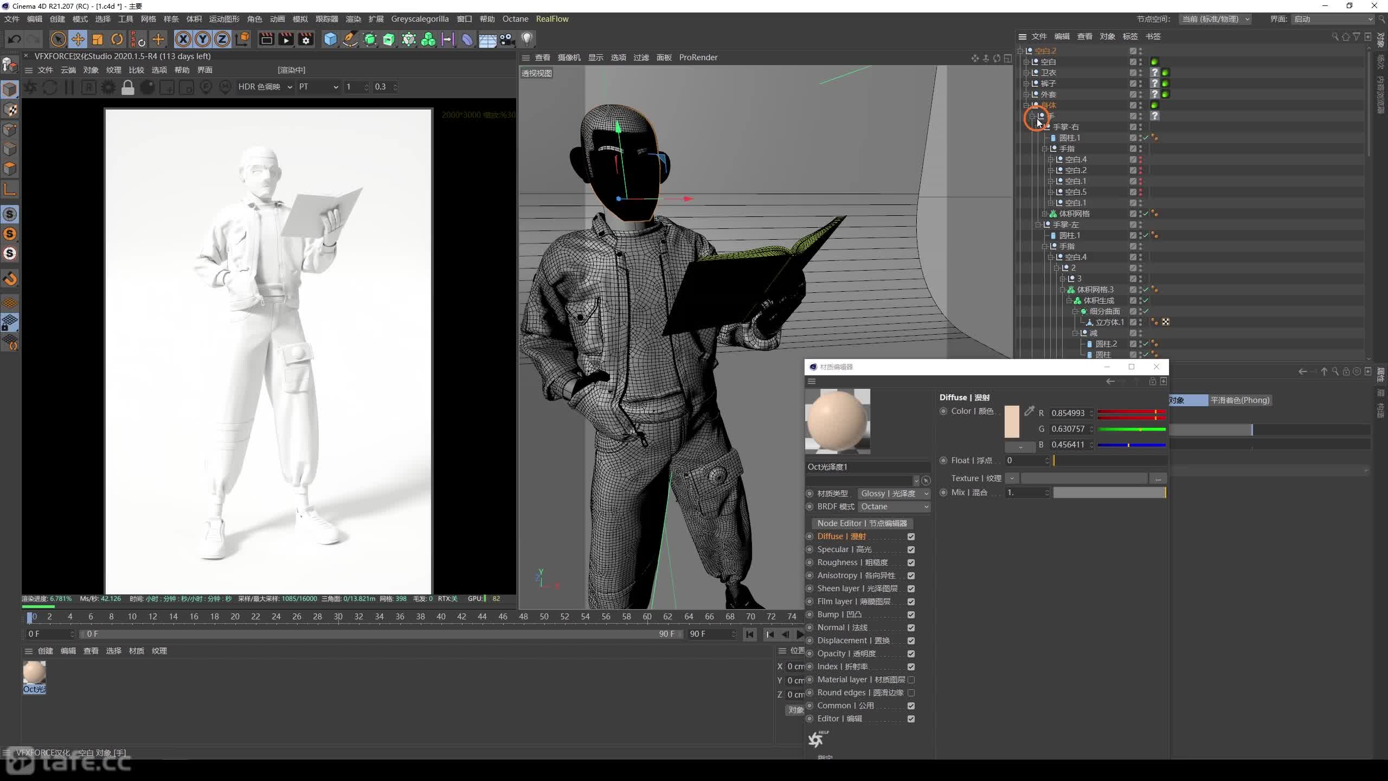
Task: Click material editor back arrow
Action: click(1110, 381)
